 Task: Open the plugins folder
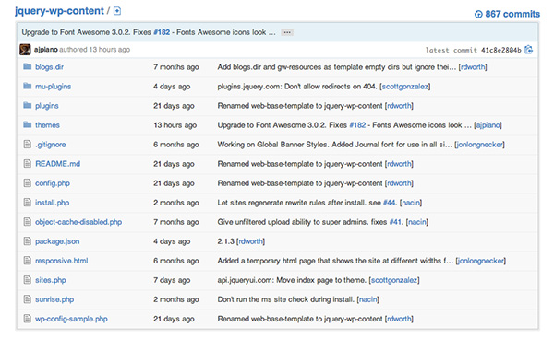(47, 106)
